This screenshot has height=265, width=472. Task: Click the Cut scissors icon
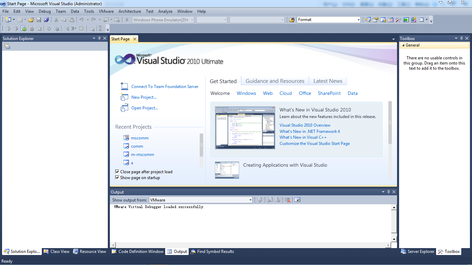tap(56, 20)
